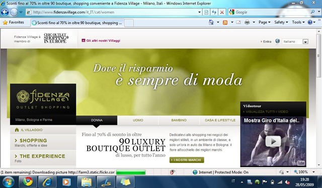322x188 pixels.
Task: Open search provider options dropdown
Action: 318,12
